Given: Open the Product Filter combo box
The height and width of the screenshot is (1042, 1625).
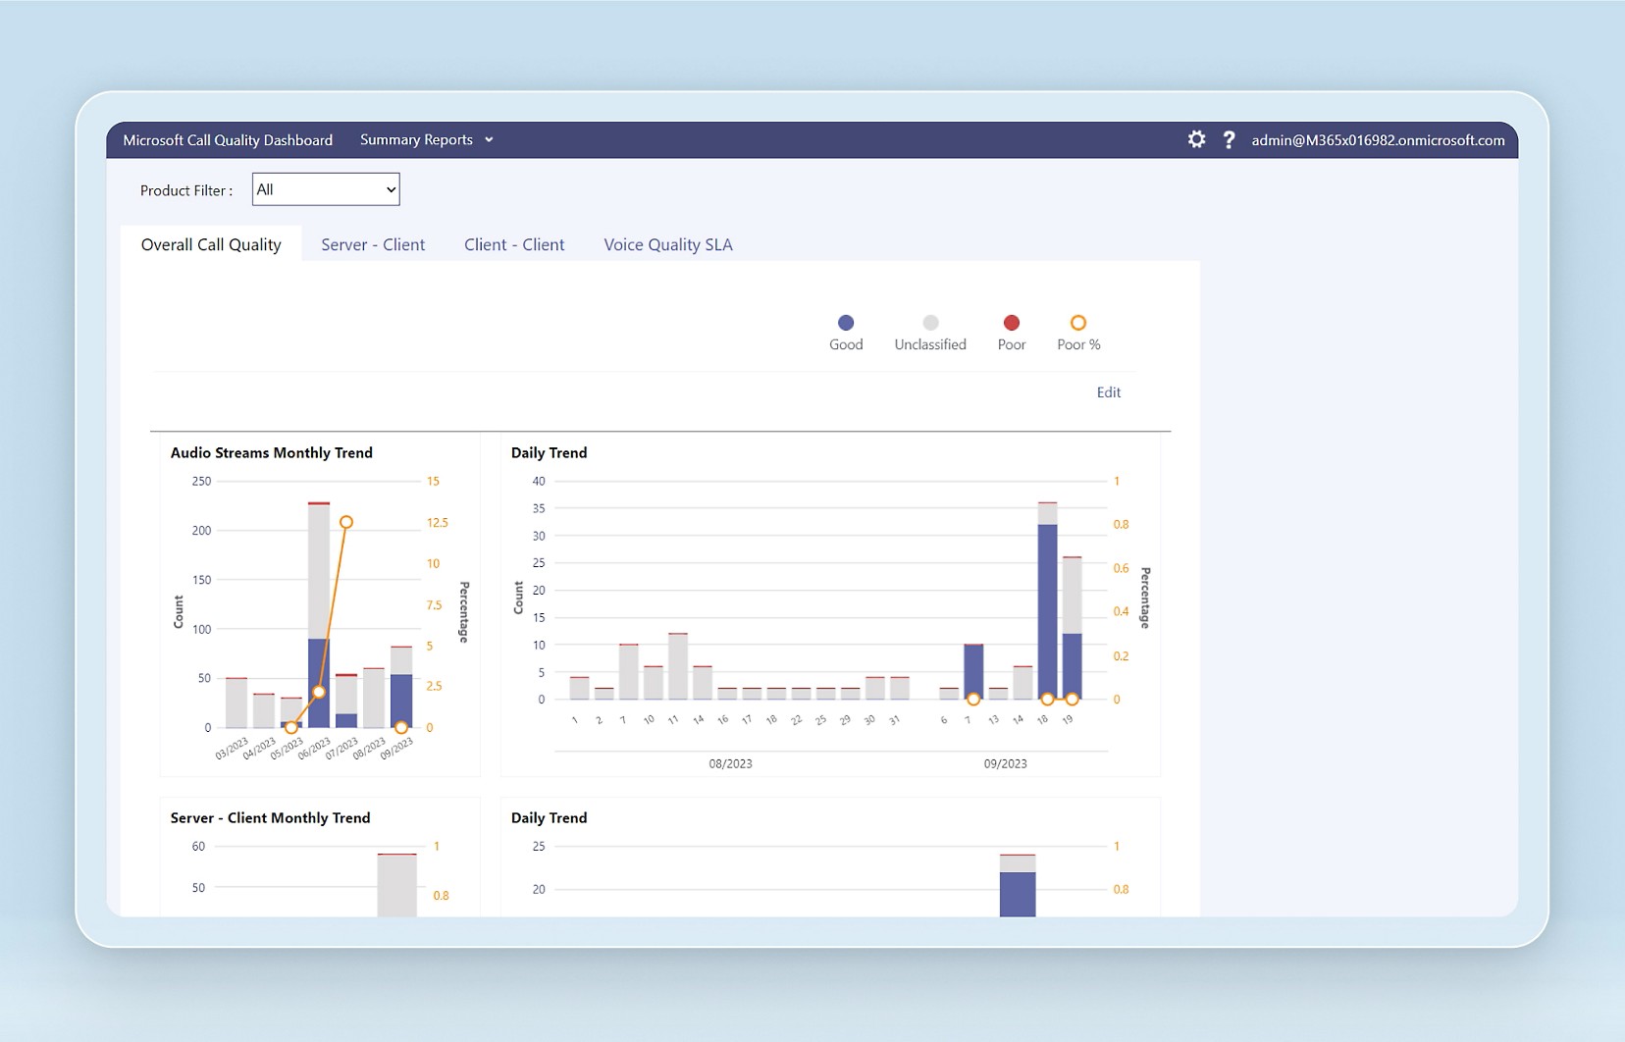Looking at the screenshot, I should (326, 189).
